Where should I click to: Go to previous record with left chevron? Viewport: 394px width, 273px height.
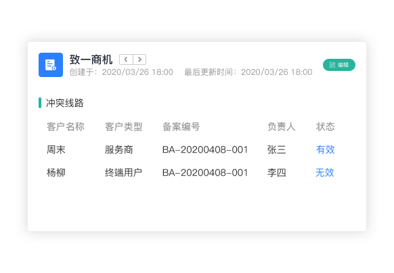(x=126, y=59)
